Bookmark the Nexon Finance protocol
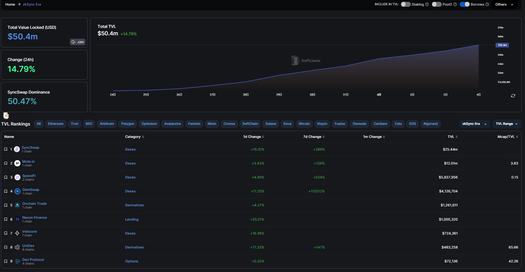The height and width of the screenshot is (272, 525). (6, 219)
